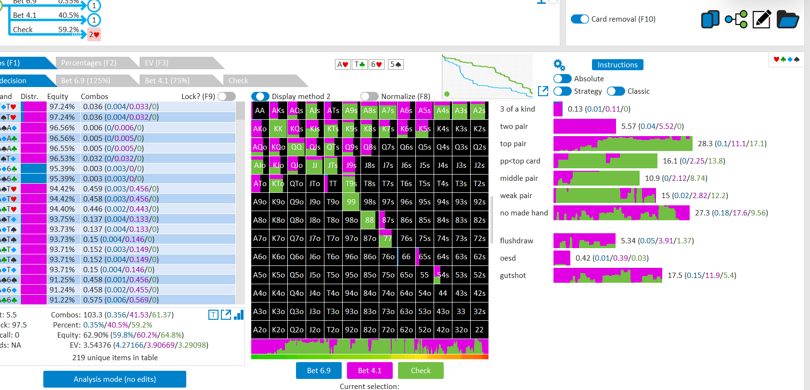The image size is (810, 390).
Task: Open the gears settings icon above Absolute
Action: (x=559, y=65)
